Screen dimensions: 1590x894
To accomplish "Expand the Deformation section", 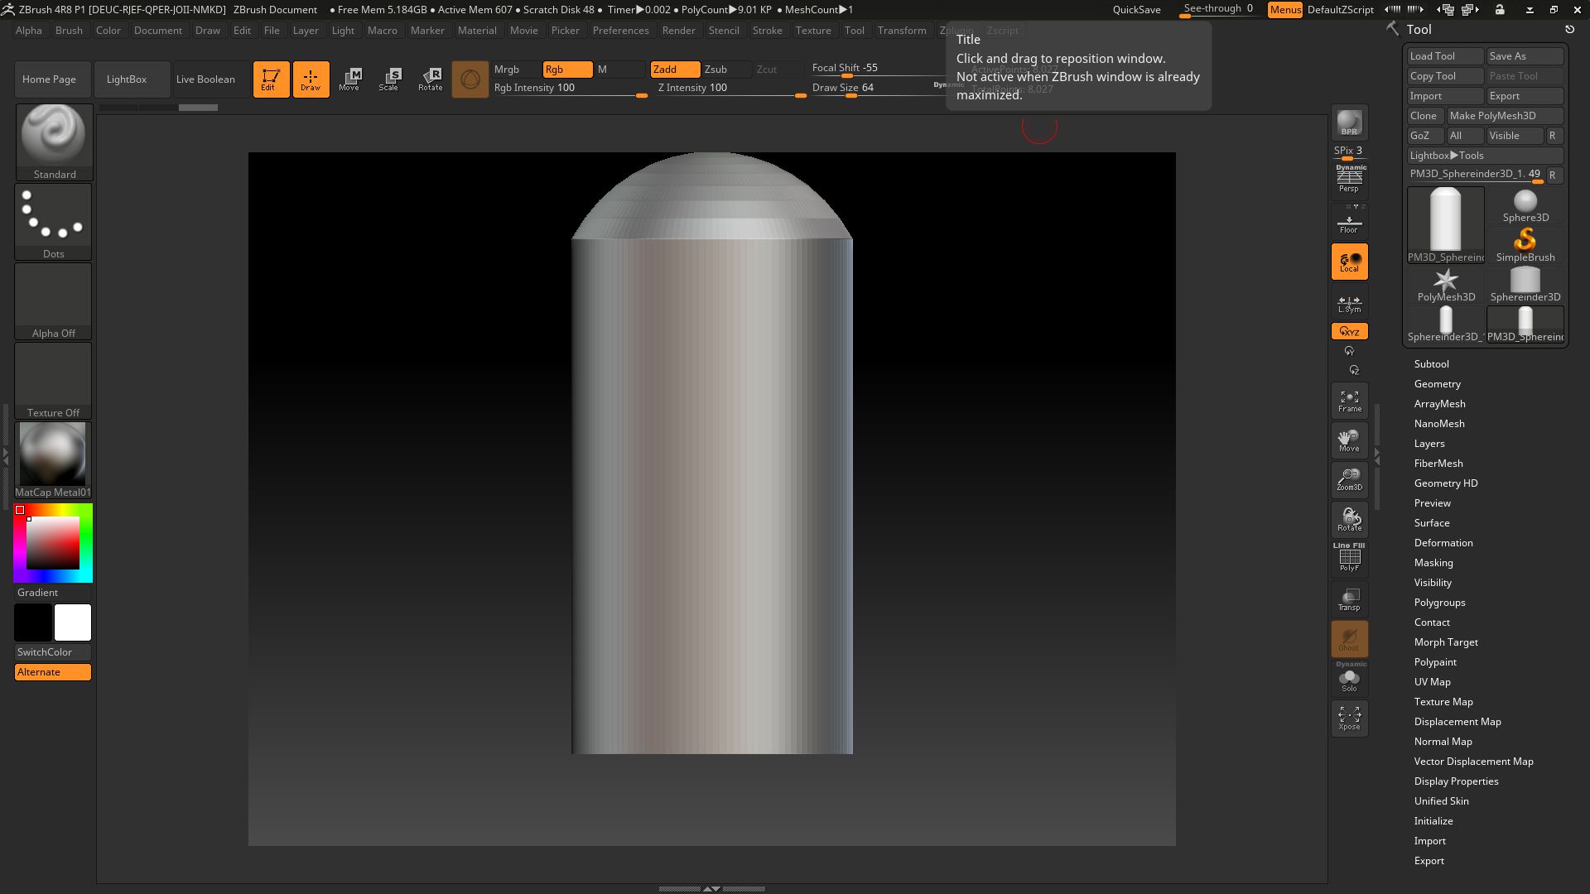I will point(1443,543).
